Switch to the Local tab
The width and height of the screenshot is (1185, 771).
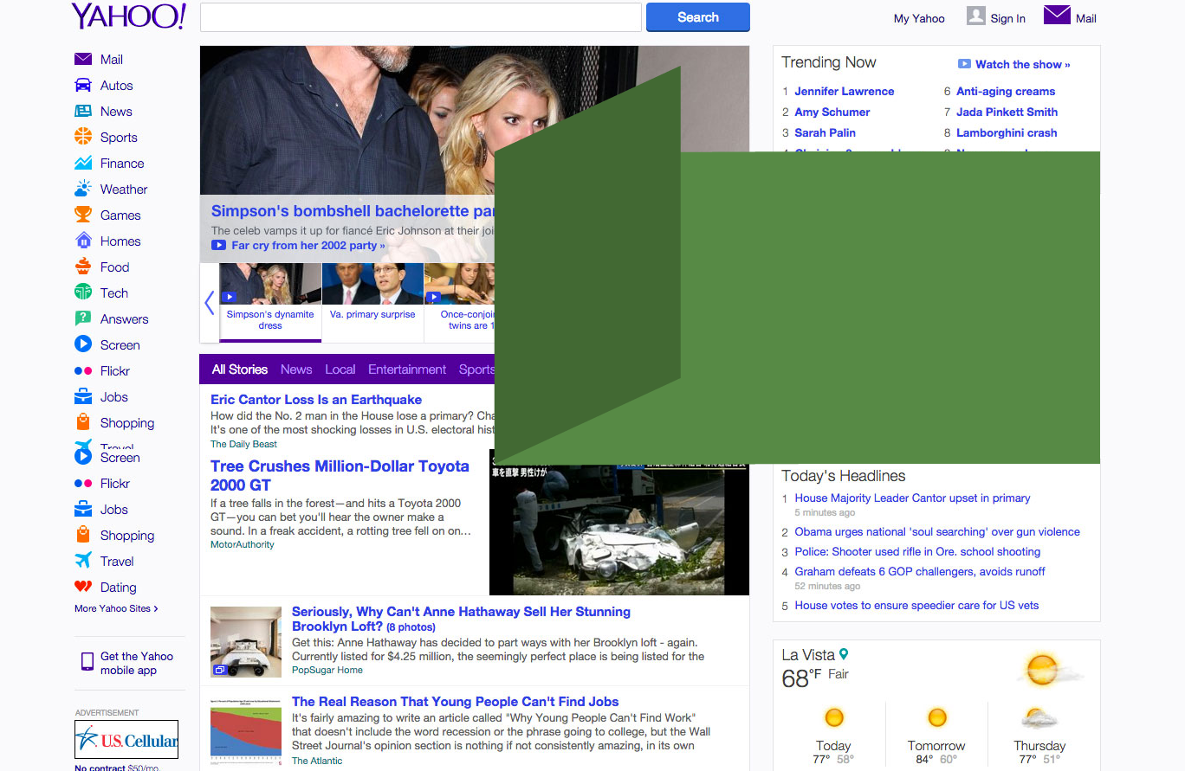pyautogui.click(x=340, y=369)
